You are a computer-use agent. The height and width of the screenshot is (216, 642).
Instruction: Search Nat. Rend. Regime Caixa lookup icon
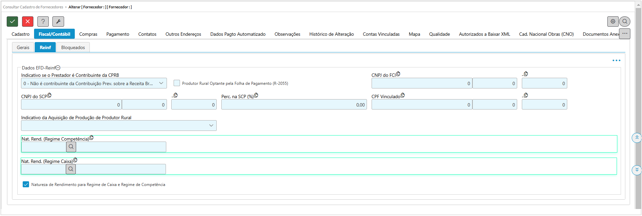tap(71, 169)
